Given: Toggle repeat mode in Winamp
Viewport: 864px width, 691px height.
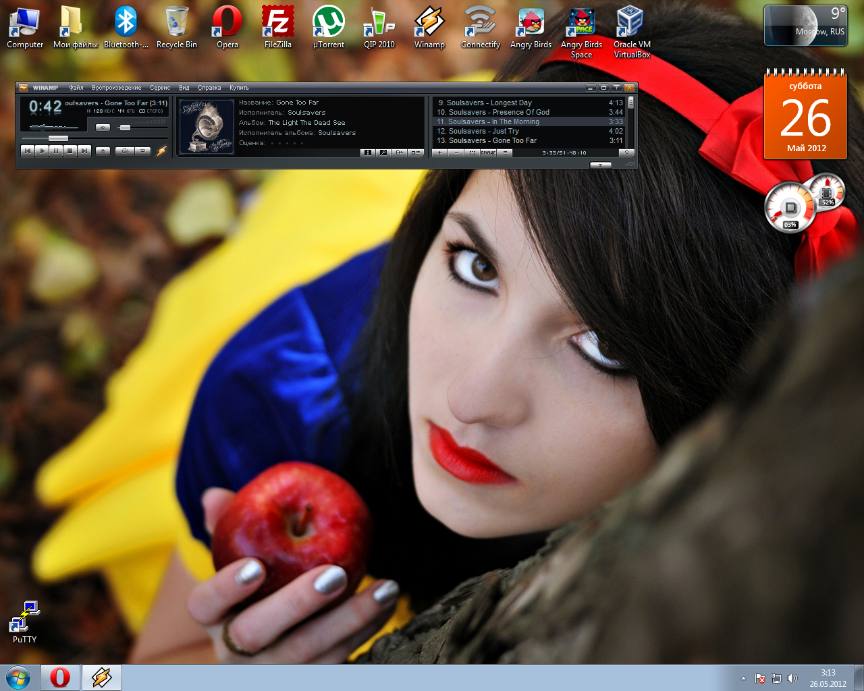Looking at the screenshot, I should [x=142, y=150].
